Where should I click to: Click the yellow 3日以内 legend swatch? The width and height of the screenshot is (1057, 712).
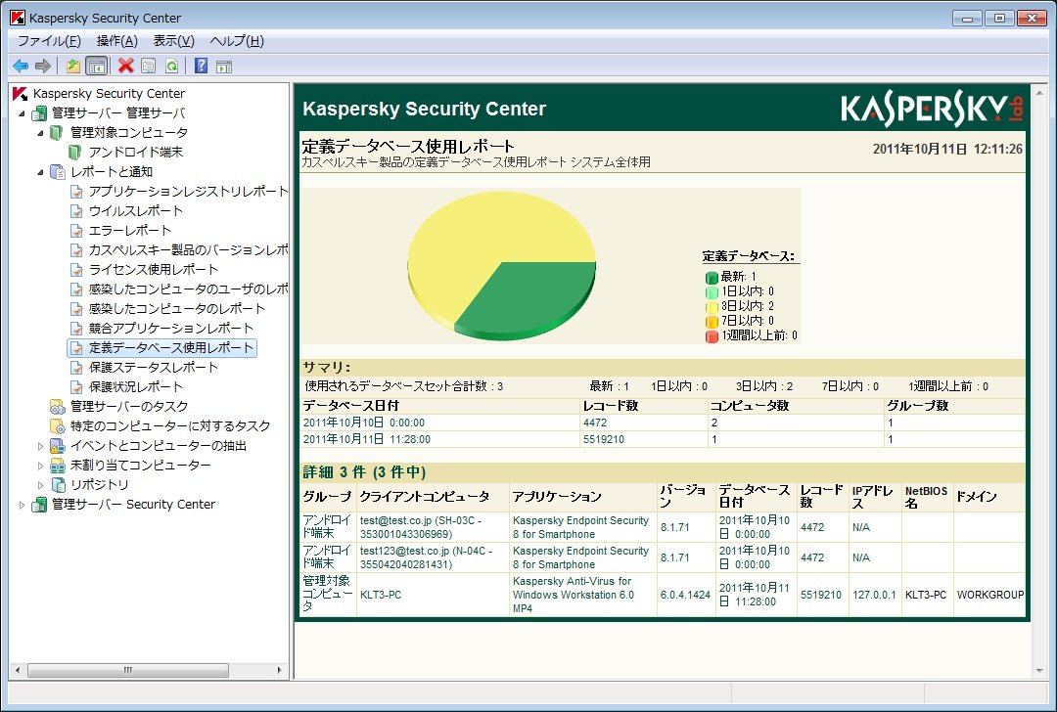(x=712, y=307)
